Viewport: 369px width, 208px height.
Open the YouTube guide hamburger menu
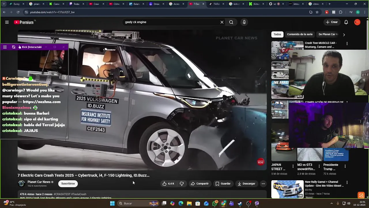[x=7, y=22]
